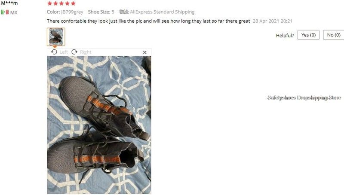
Task: Click the first rating star
Action: tap(50, 3)
